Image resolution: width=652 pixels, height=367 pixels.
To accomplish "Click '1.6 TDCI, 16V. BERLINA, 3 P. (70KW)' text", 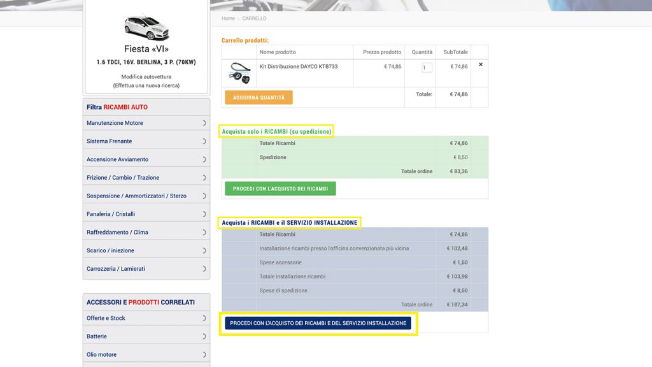I will pyautogui.click(x=146, y=62).
